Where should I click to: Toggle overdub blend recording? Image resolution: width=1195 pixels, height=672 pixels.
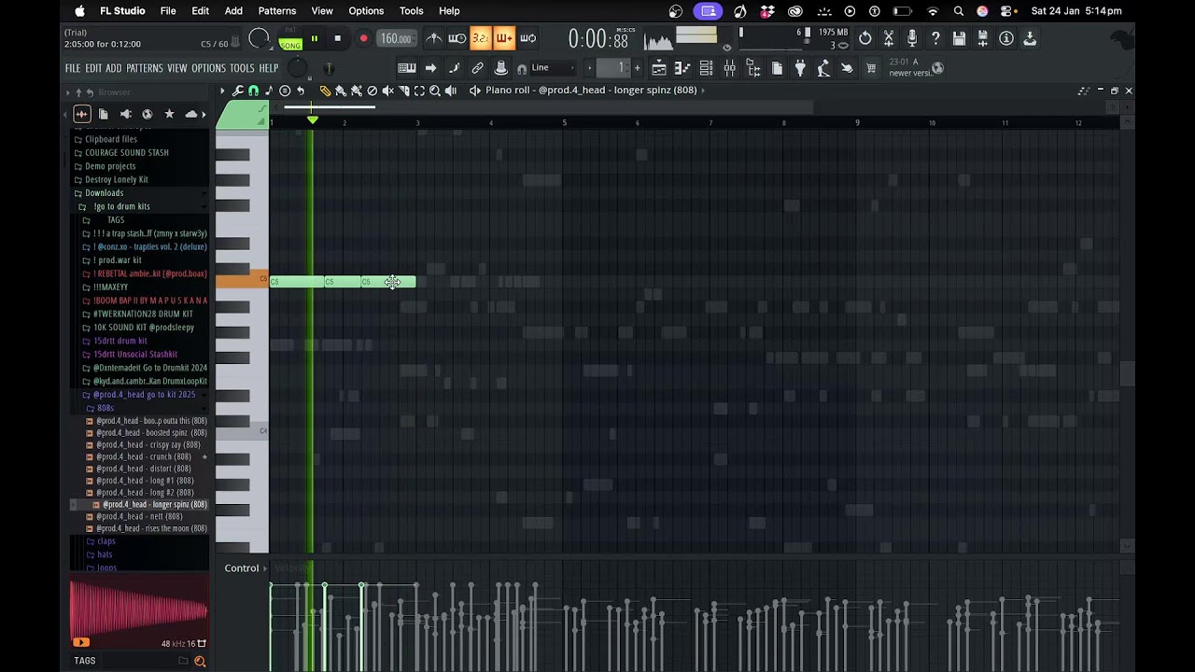504,38
